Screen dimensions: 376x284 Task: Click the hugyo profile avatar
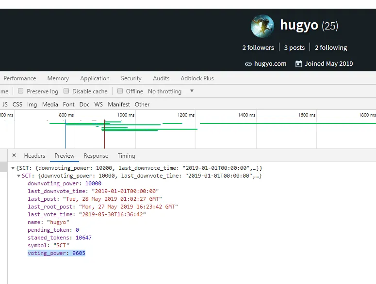262,26
